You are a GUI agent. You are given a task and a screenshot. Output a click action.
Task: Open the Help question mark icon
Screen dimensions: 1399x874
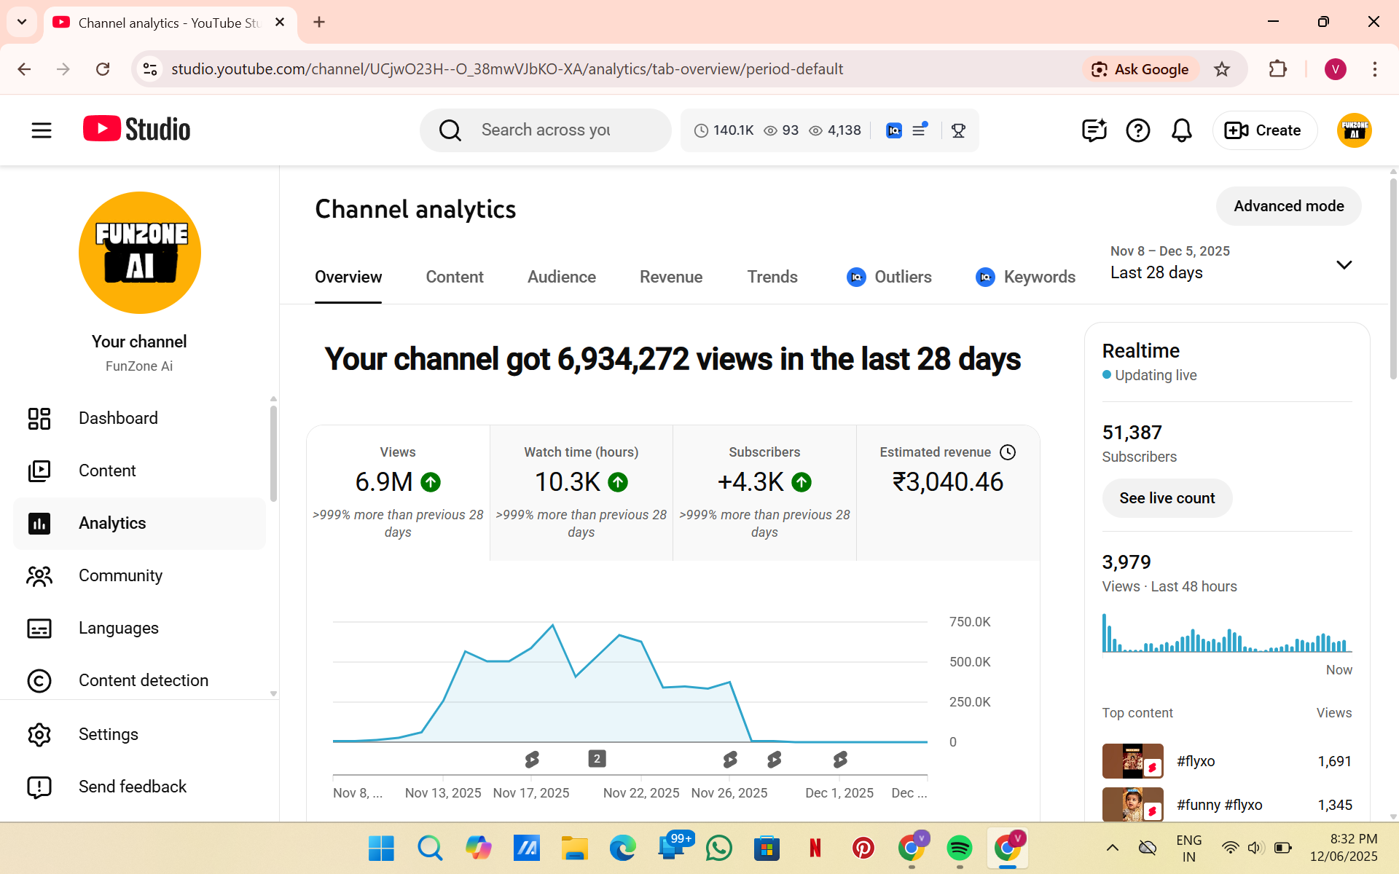(x=1137, y=130)
